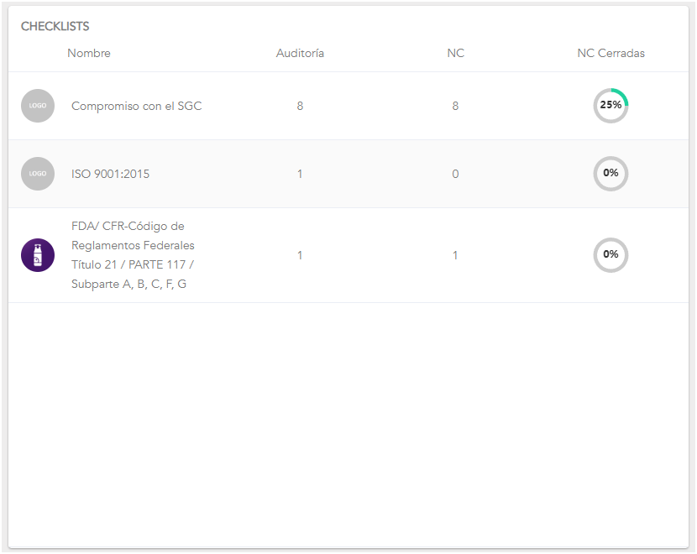This screenshot has height=554, width=697.
Task: Click the 0% progress ring in FDA checklist row
Action: (611, 255)
